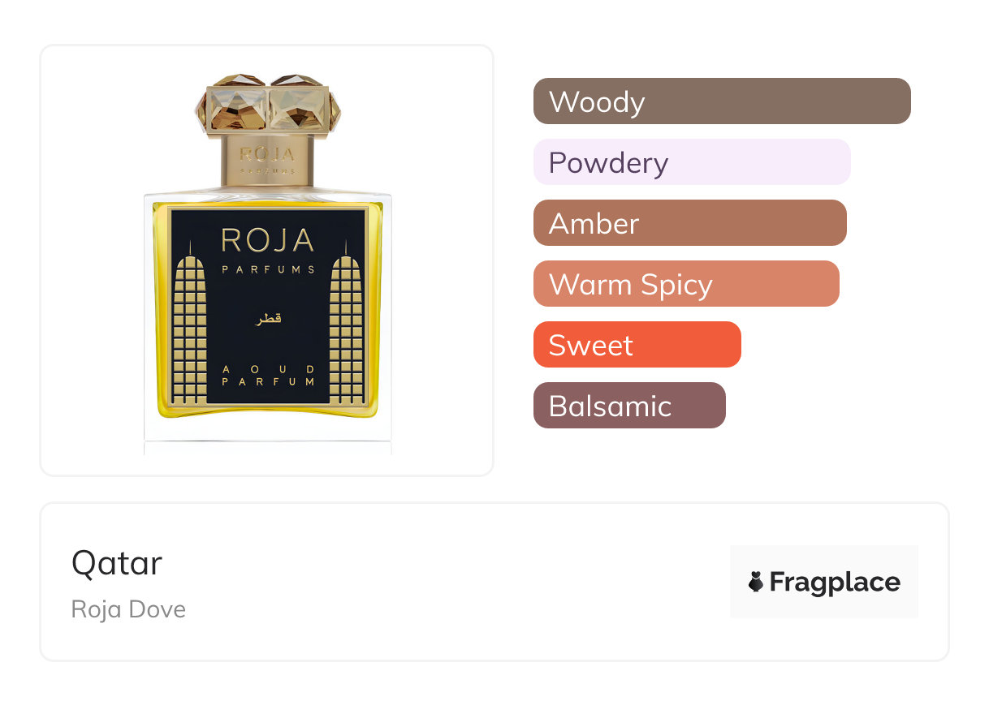Select the Powdery accord bar
The image size is (989, 701).
(691, 162)
